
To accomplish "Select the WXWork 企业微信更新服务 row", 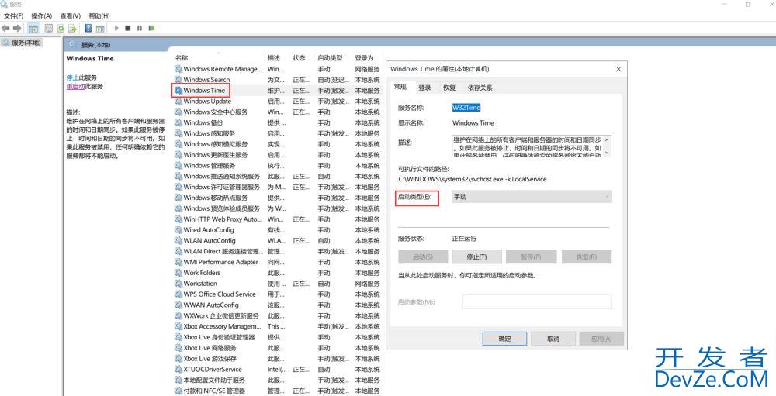I will tap(277, 316).
